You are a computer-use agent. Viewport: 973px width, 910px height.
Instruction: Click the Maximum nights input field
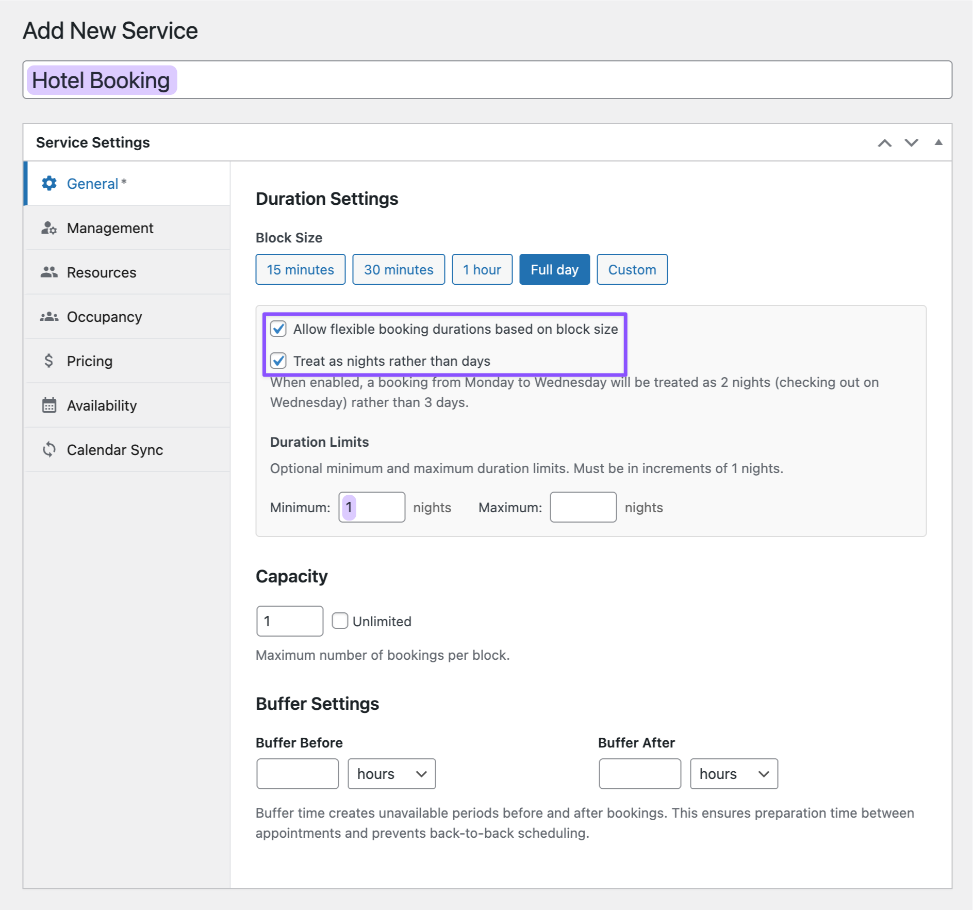583,508
